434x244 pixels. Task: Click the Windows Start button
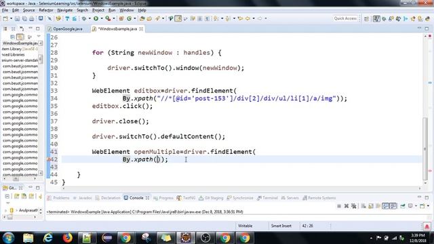tap(8, 238)
